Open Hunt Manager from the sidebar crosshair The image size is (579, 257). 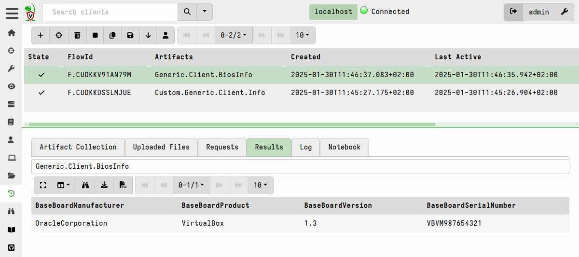(11, 51)
